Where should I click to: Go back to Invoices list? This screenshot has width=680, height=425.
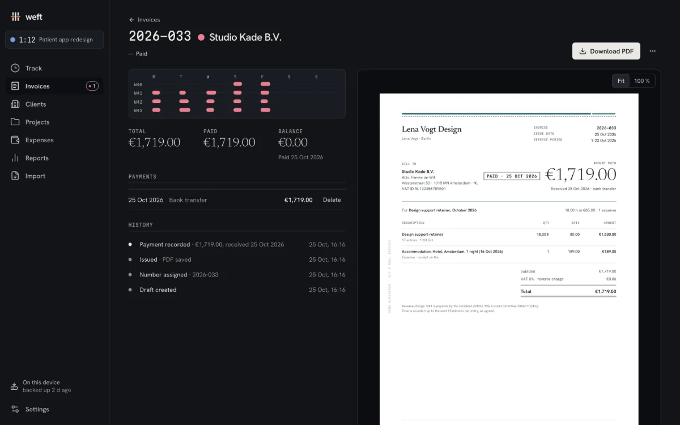(x=144, y=20)
